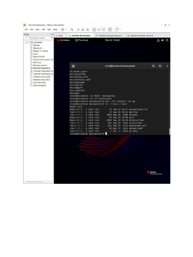Close the Library panel

point(52,34)
